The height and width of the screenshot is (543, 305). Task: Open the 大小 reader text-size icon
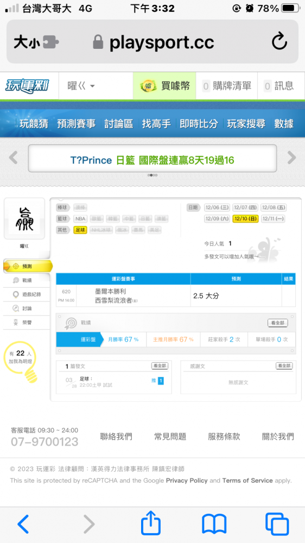point(36,42)
